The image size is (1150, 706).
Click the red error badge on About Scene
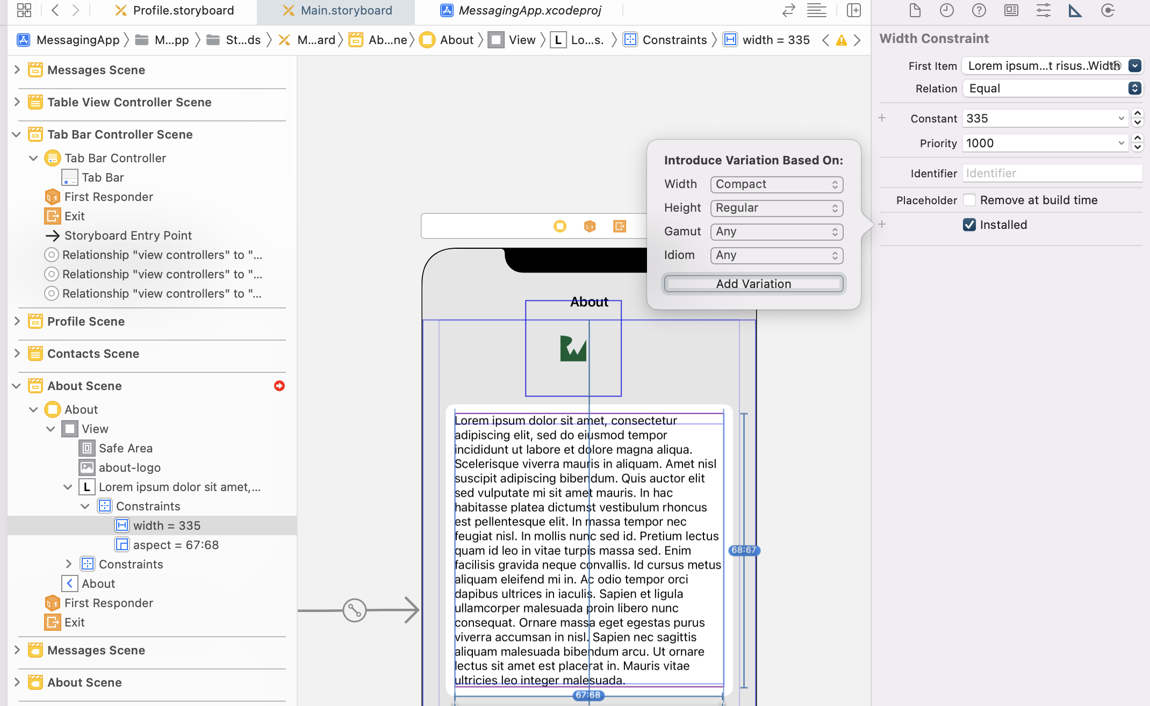(x=279, y=386)
